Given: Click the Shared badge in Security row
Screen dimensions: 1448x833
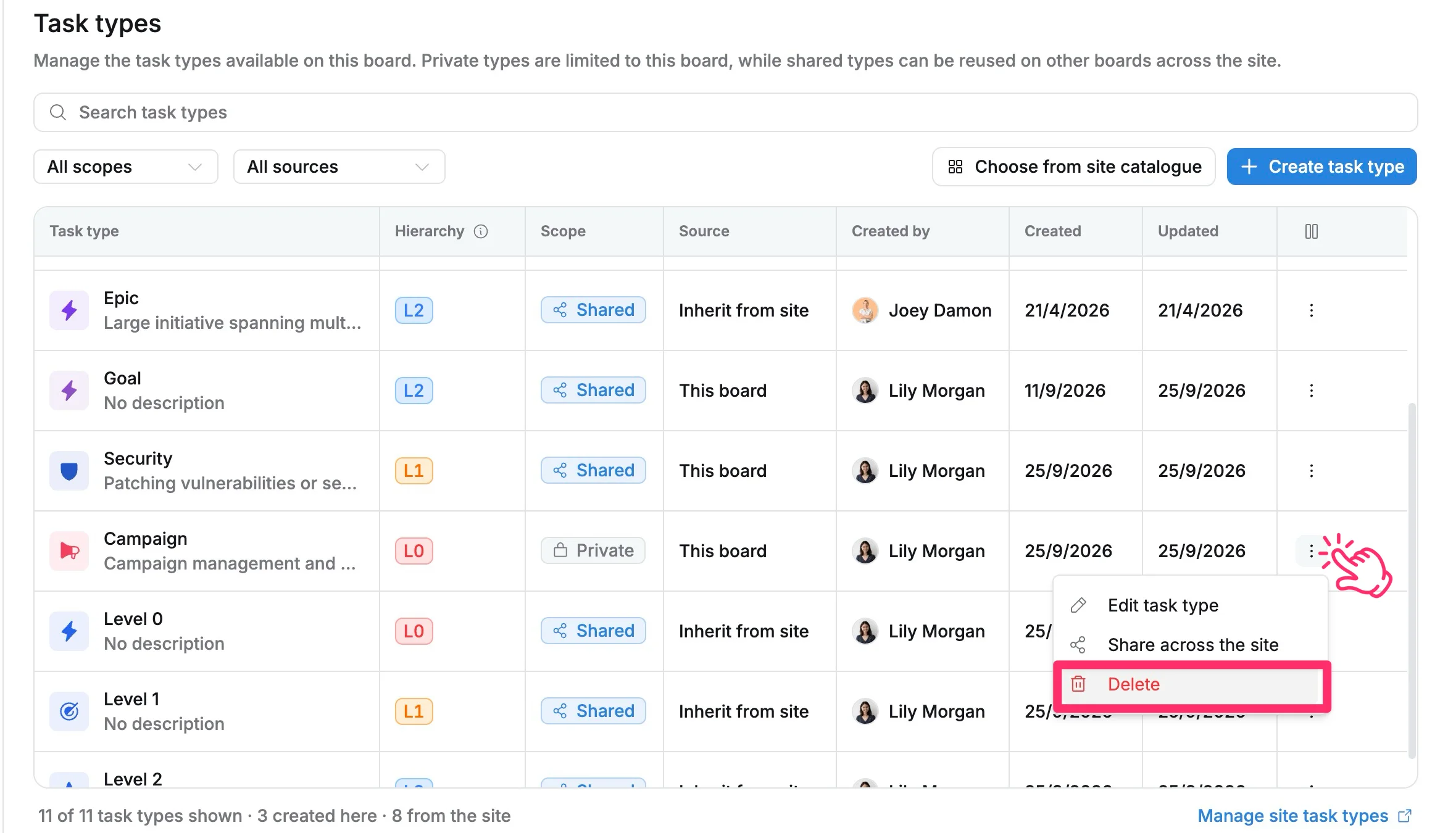Looking at the screenshot, I should coord(593,470).
